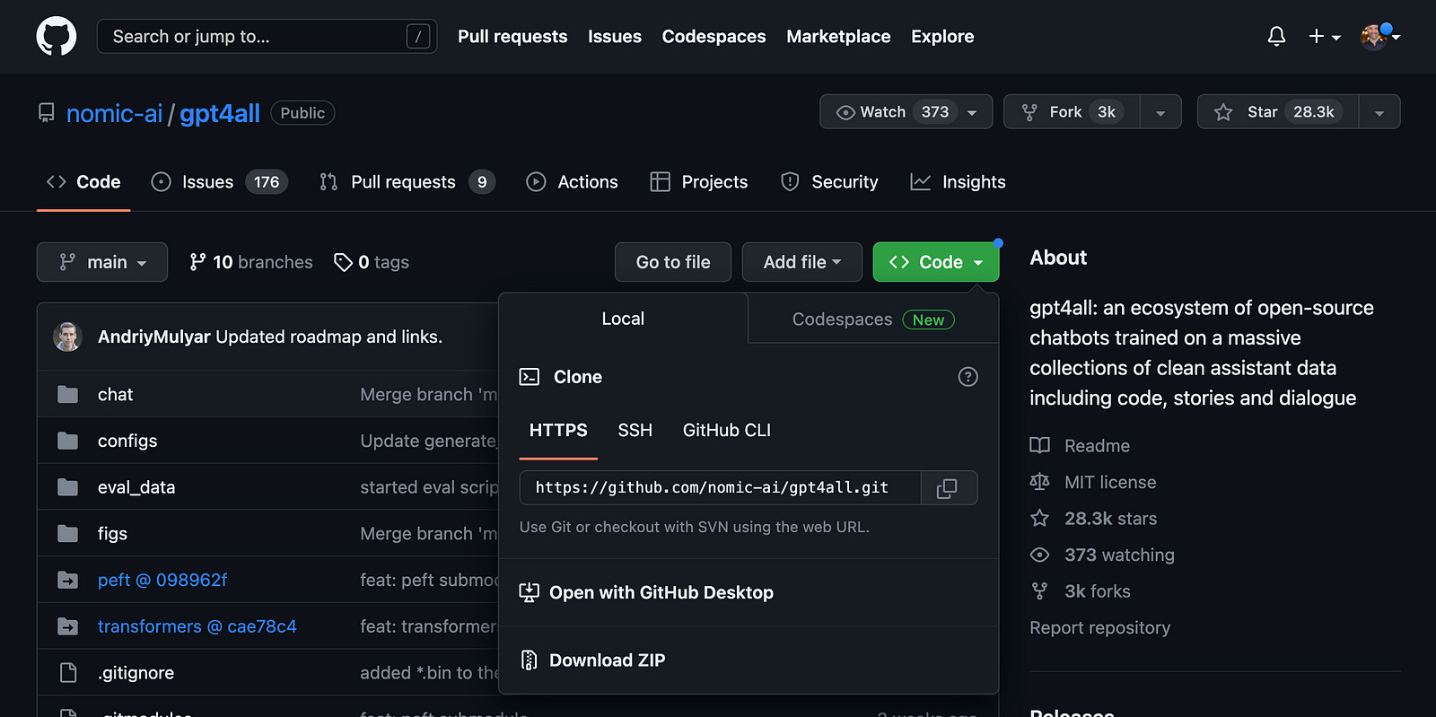Switch to the Issues tab with 176
Image resolution: width=1436 pixels, height=717 pixels.
click(x=220, y=182)
